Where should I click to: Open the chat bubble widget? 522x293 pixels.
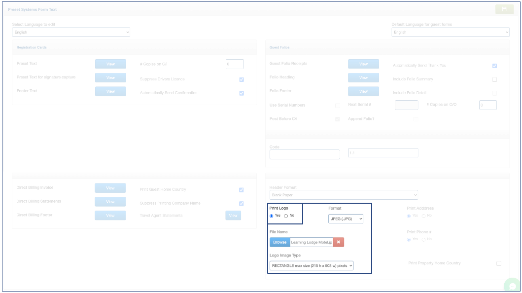513,286
